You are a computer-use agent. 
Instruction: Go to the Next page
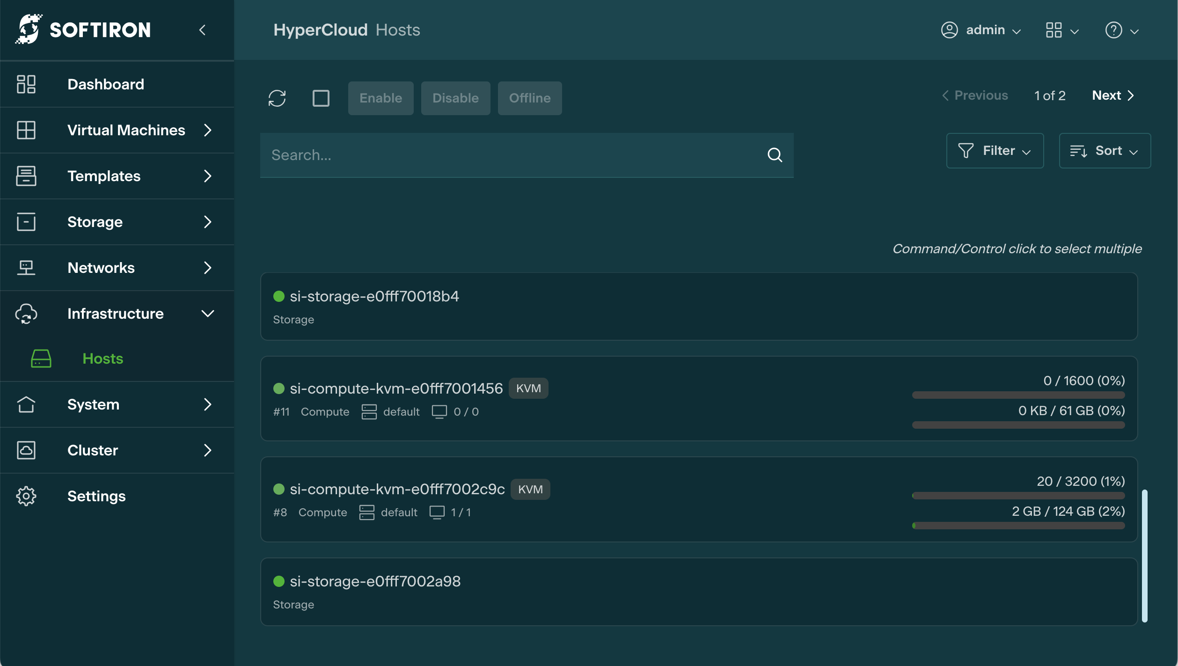pos(1112,95)
